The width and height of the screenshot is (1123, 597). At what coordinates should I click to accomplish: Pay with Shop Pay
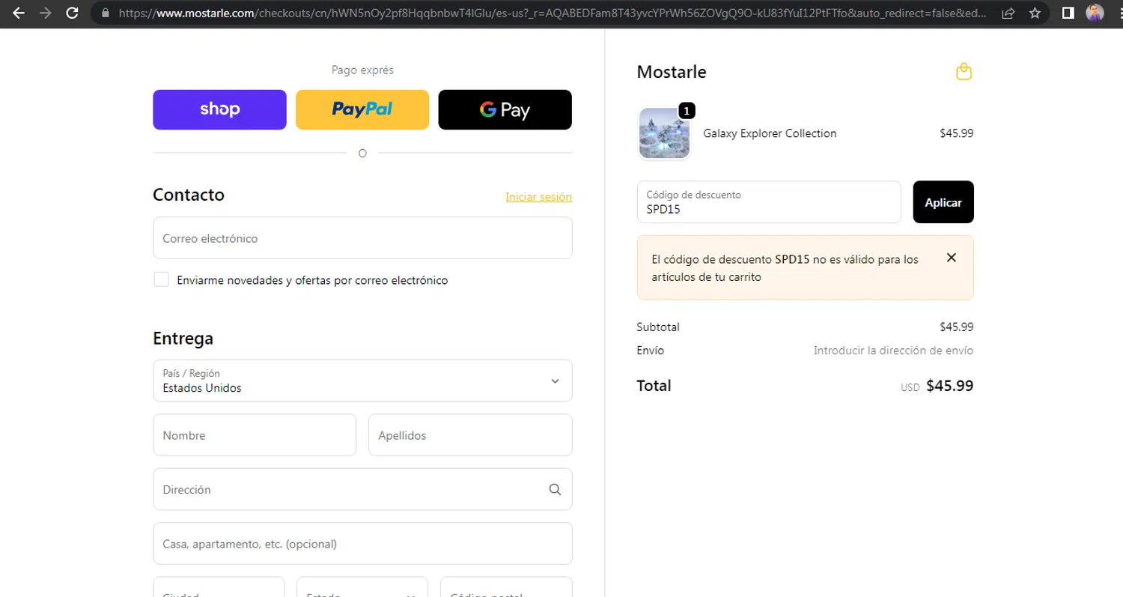(219, 109)
